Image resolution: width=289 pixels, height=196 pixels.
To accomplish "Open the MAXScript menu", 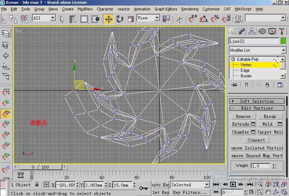I will 243,9.
